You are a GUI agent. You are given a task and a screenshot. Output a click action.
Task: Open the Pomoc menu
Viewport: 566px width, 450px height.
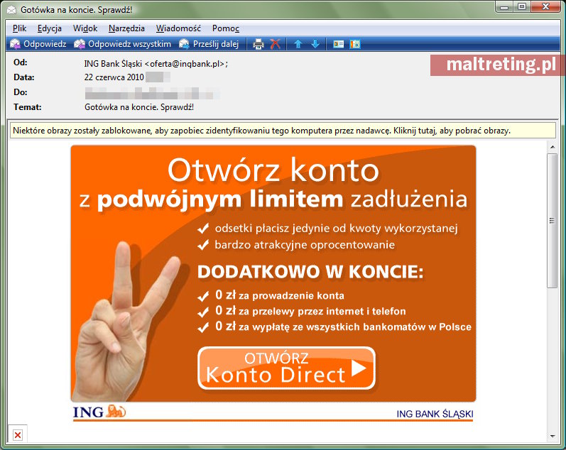click(x=226, y=28)
